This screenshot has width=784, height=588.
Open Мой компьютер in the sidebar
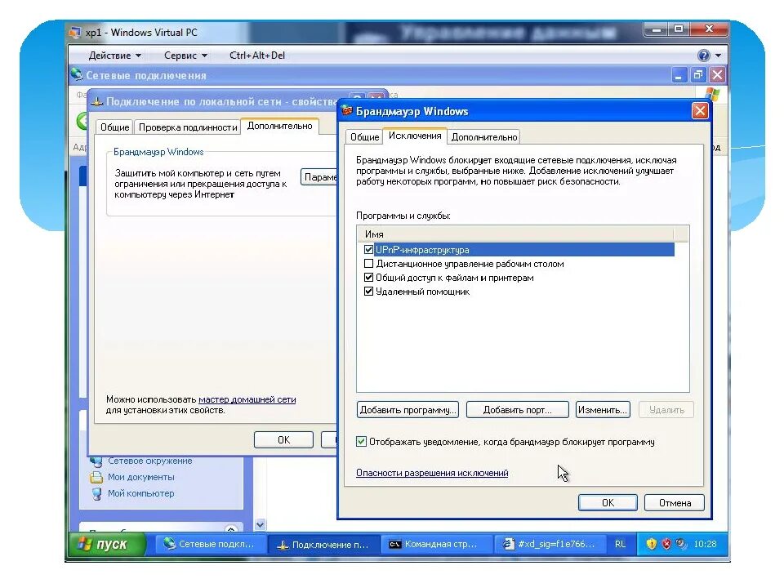coord(141,493)
